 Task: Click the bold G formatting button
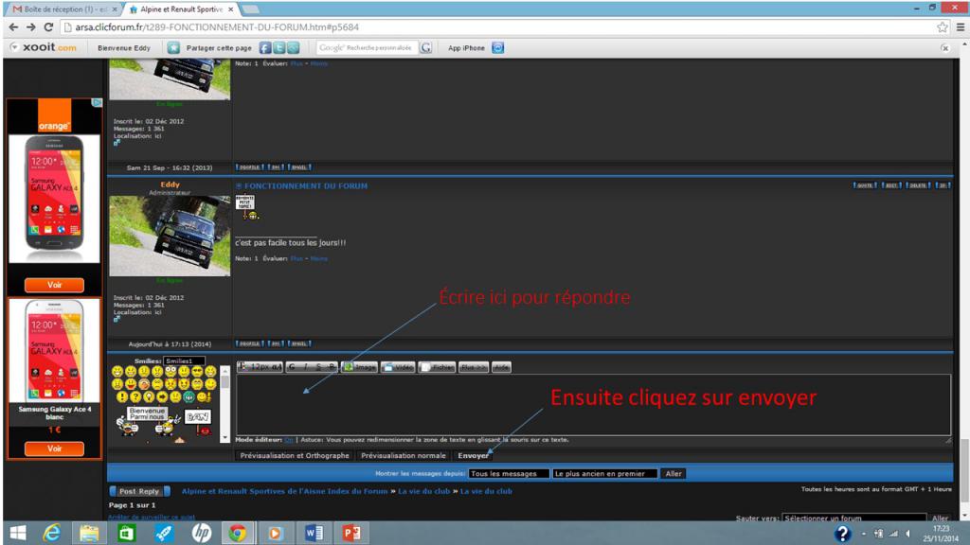pos(292,367)
